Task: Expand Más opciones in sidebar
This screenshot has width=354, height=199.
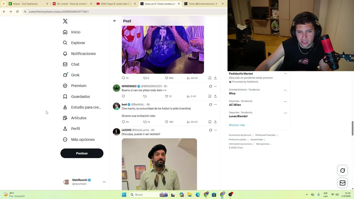Action: point(79,140)
